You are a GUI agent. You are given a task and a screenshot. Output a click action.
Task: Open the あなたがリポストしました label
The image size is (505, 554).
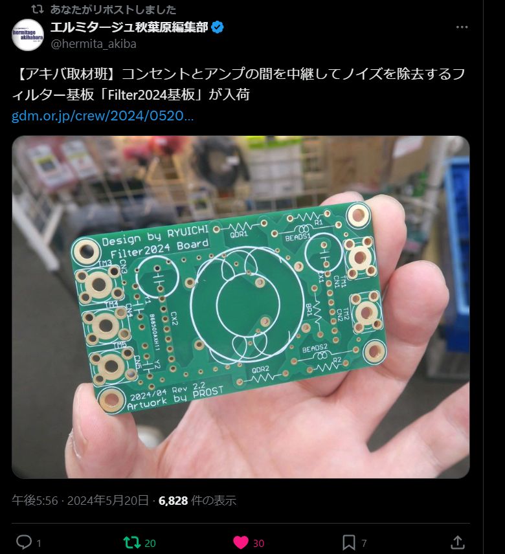(113, 10)
